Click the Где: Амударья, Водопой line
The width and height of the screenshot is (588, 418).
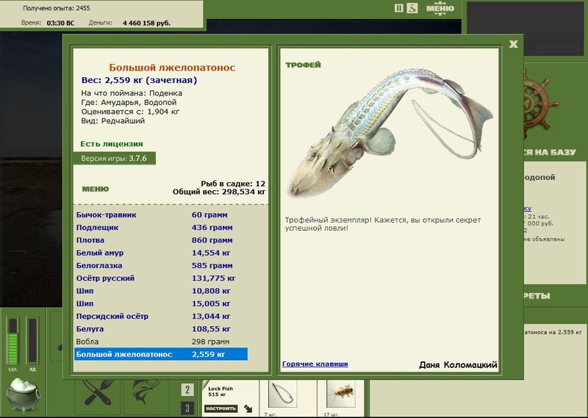click(x=129, y=102)
